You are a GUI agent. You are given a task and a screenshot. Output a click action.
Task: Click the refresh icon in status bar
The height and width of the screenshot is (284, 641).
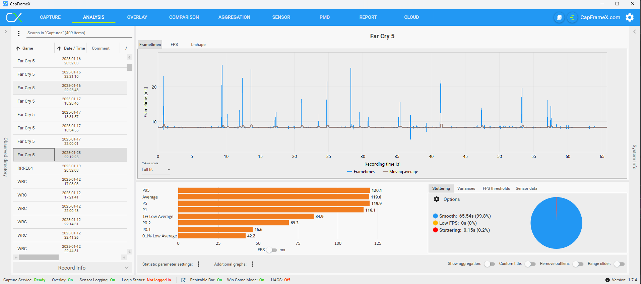(183, 280)
